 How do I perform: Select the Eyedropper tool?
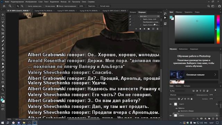[3, 37]
